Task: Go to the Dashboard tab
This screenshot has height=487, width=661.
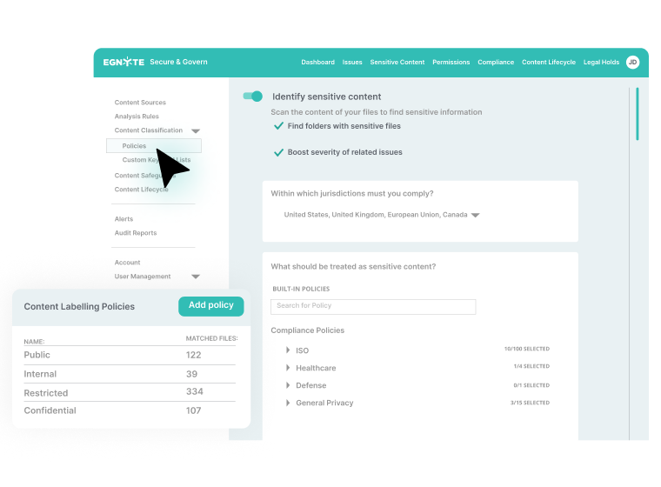Action: [317, 63]
